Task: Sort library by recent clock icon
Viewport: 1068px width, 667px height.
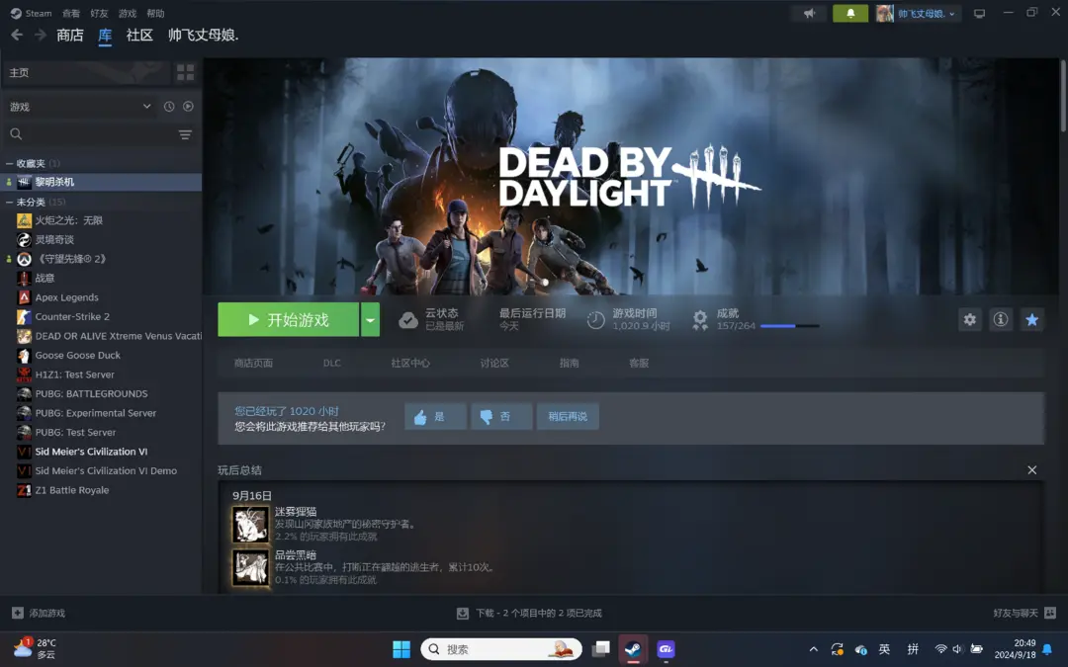Action: coord(169,106)
